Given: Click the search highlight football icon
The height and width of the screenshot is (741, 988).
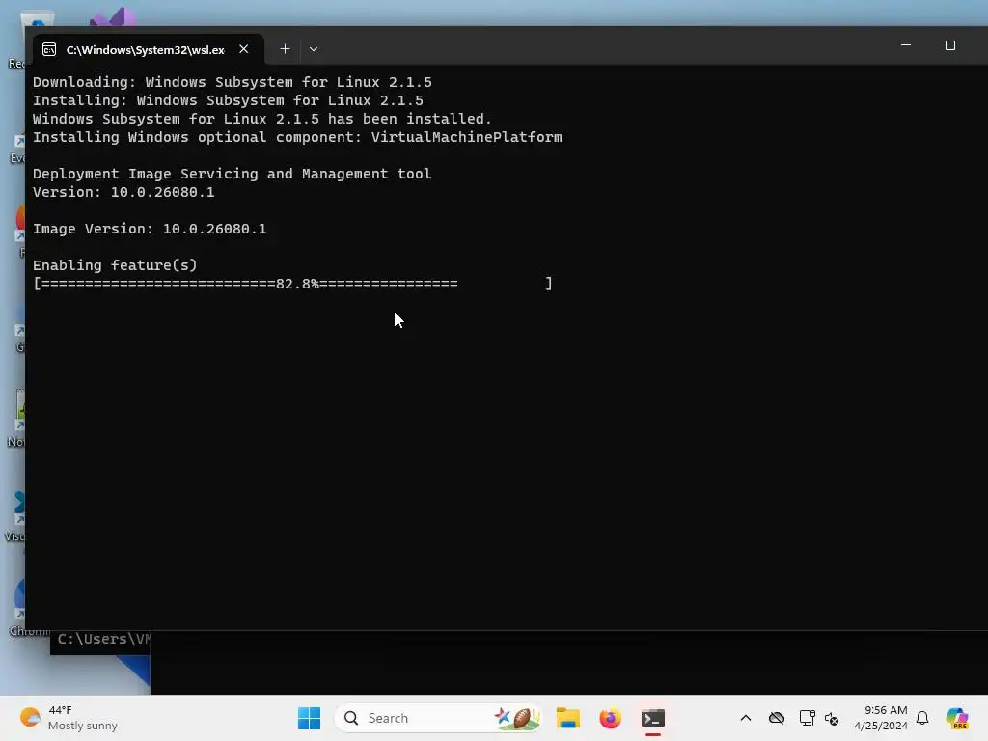Looking at the screenshot, I should (x=517, y=718).
